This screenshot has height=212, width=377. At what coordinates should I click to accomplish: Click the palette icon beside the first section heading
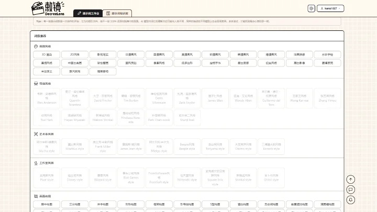[x=36, y=47]
